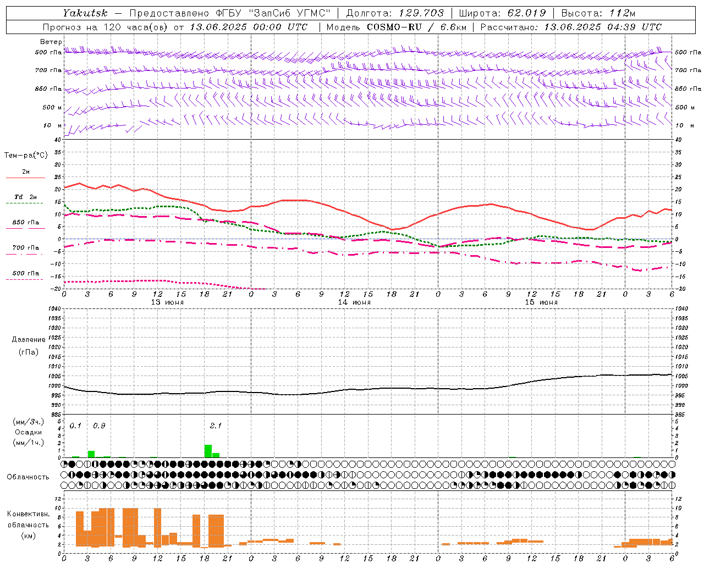
Task: Click the '10 м' wind level label on left
Action: 53,125
